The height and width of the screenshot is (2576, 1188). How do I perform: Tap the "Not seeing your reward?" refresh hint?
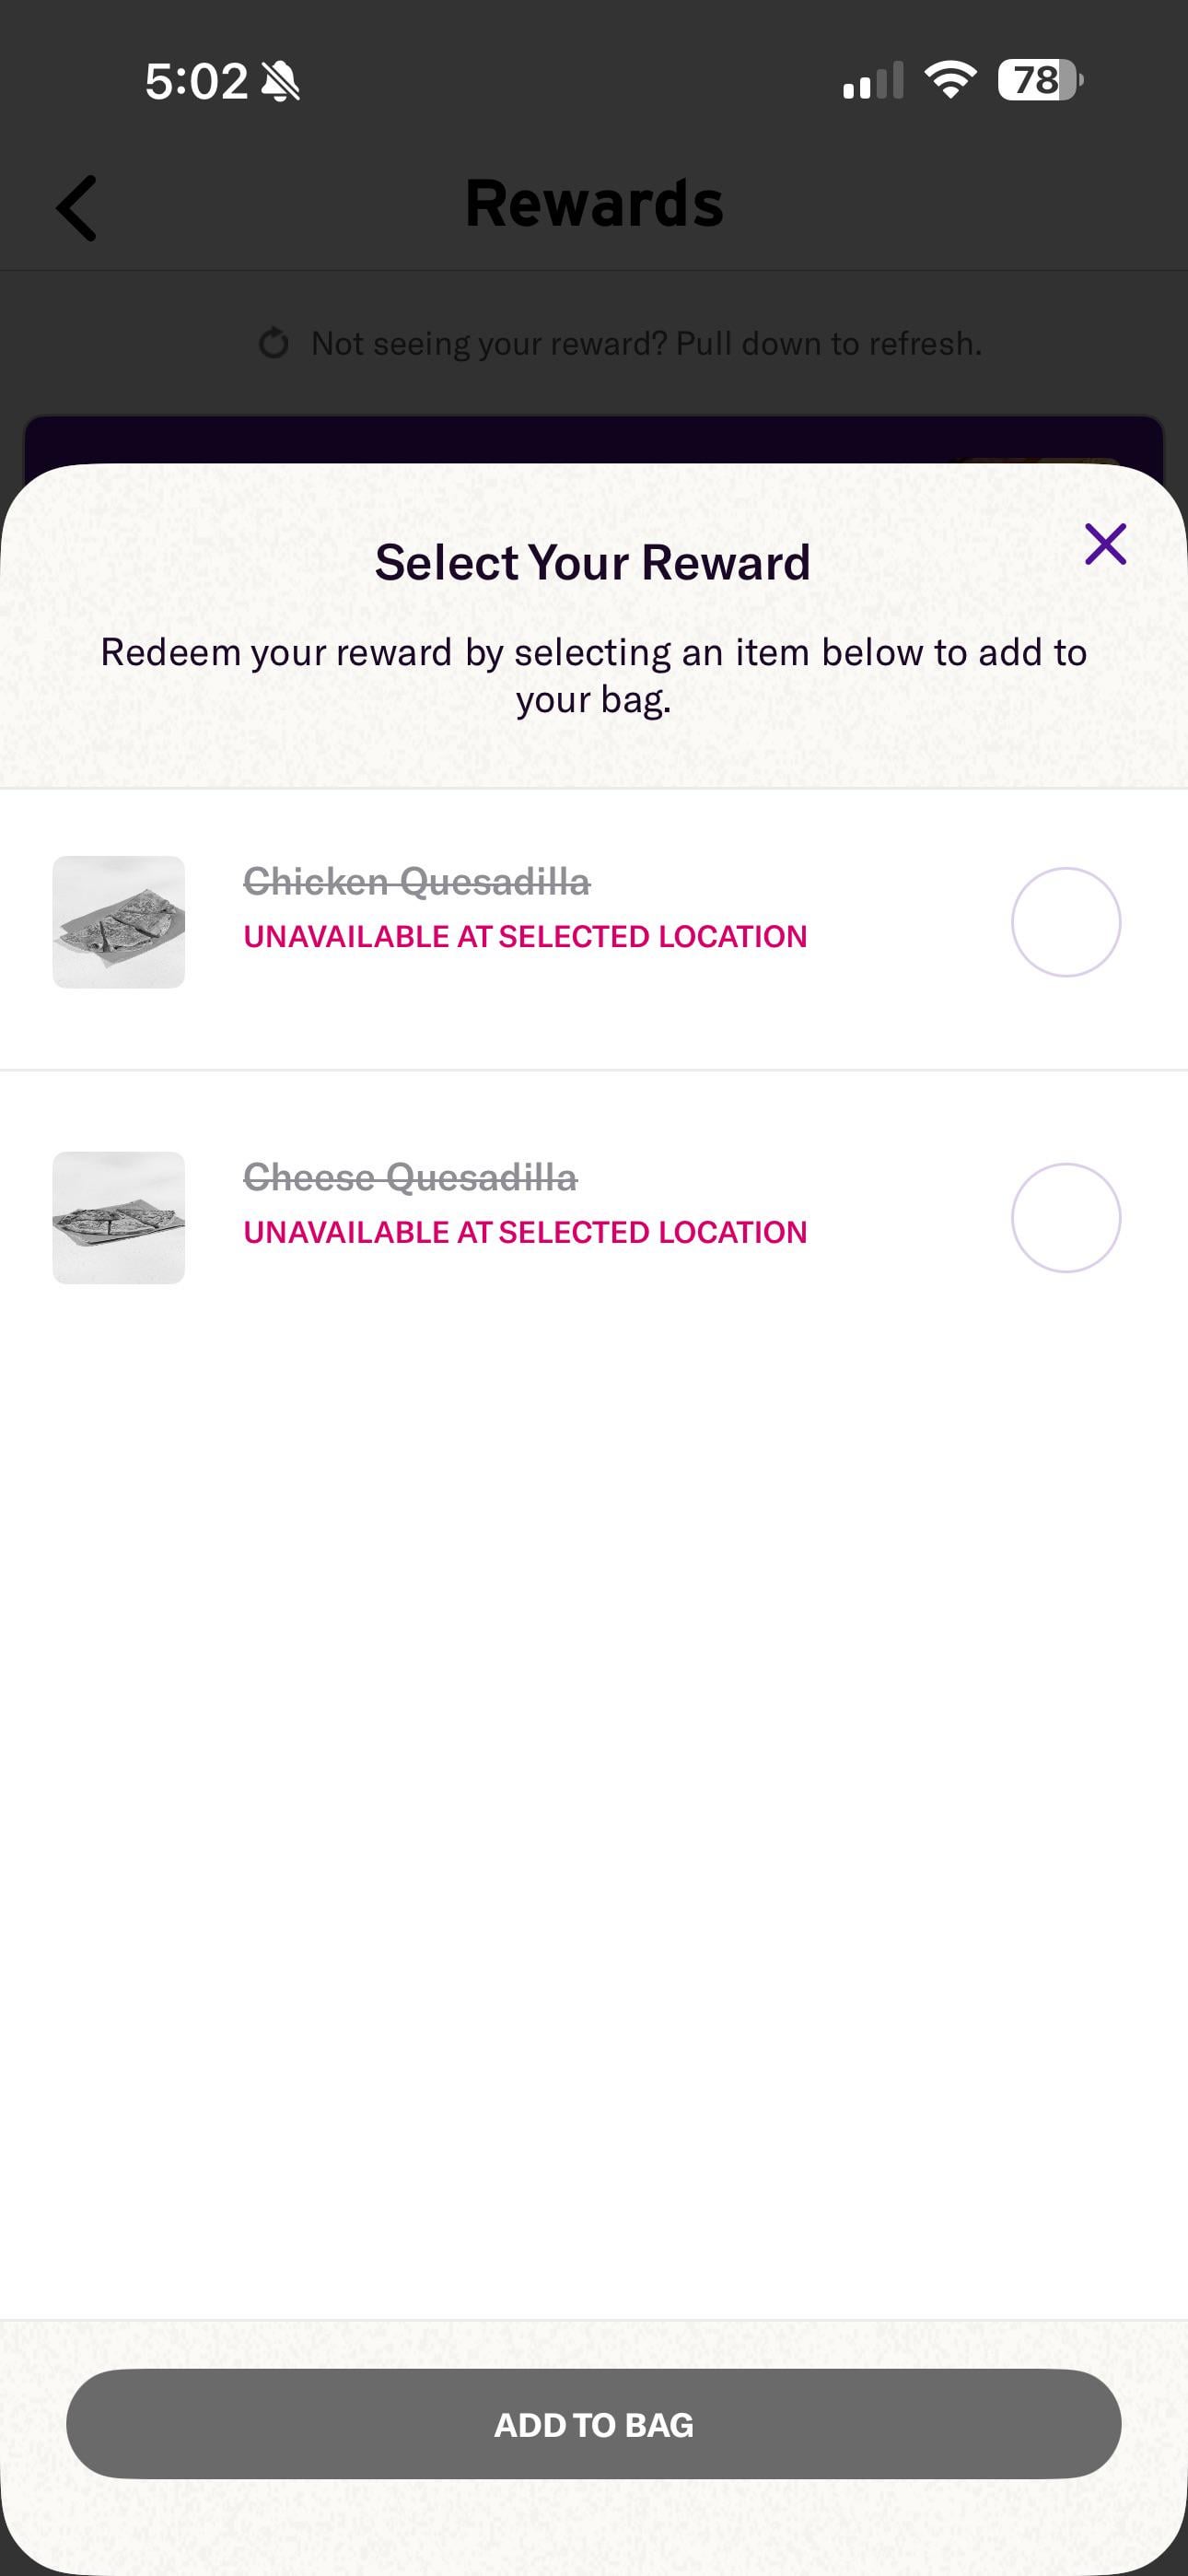(646, 344)
